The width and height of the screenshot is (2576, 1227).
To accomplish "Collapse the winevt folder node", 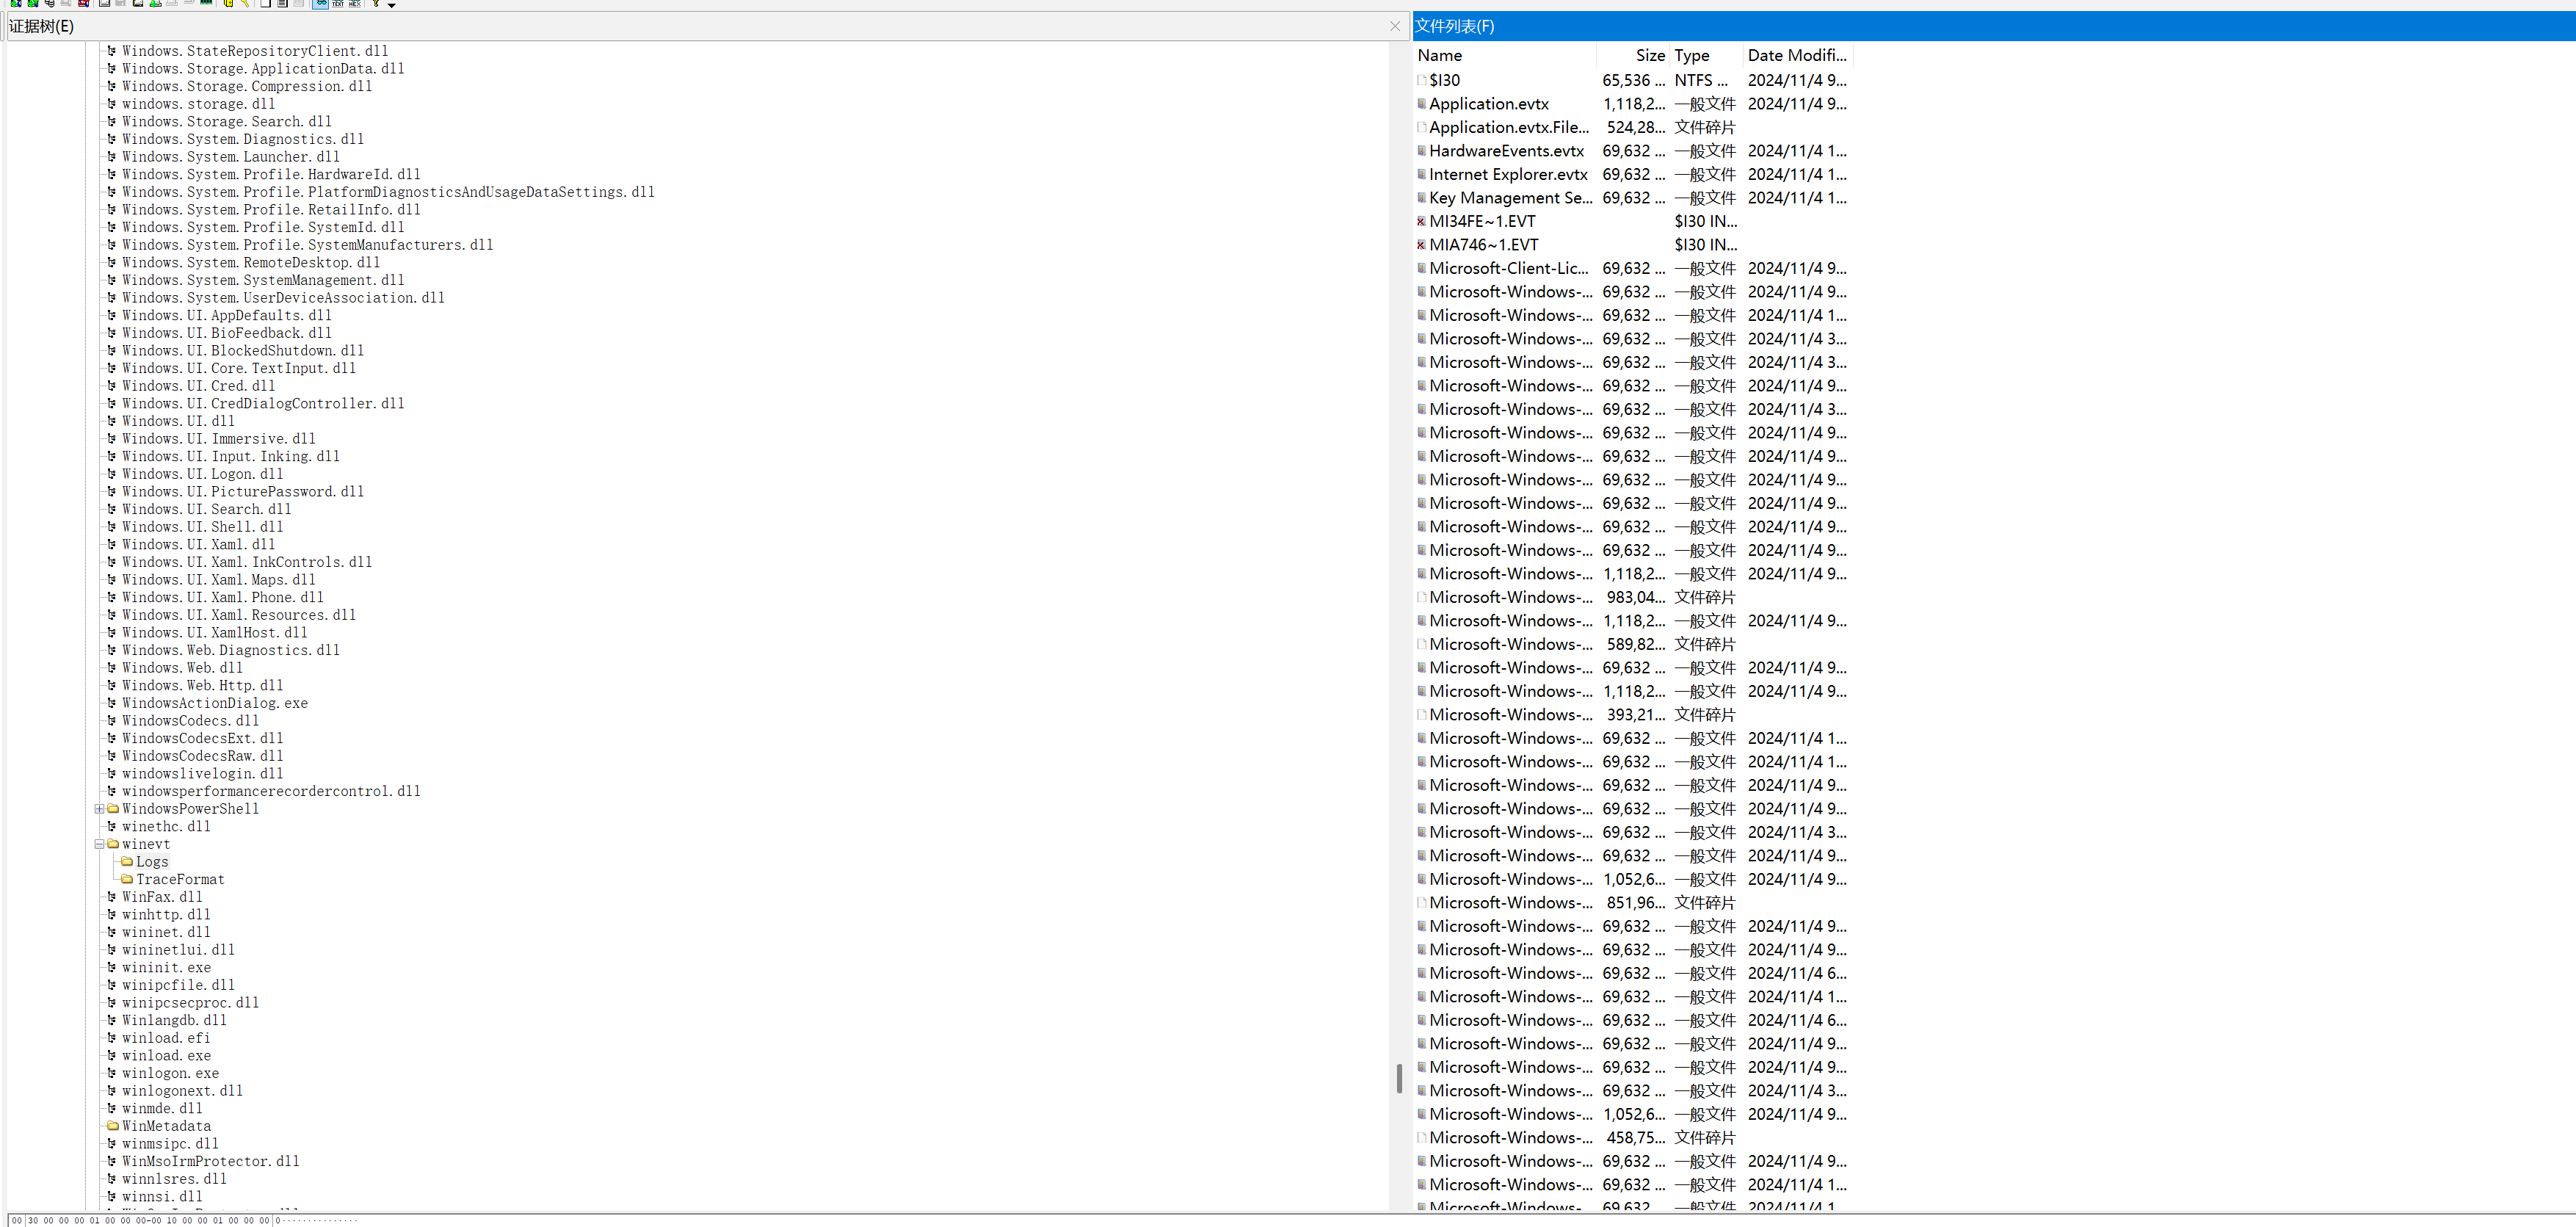I will click(x=100, y=844).
